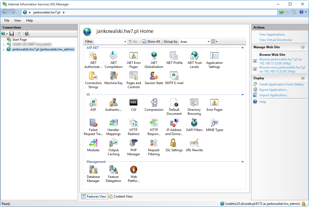This screenshot has width=309, height=207.
Task: Open the Modules feature
Action: 93,145
